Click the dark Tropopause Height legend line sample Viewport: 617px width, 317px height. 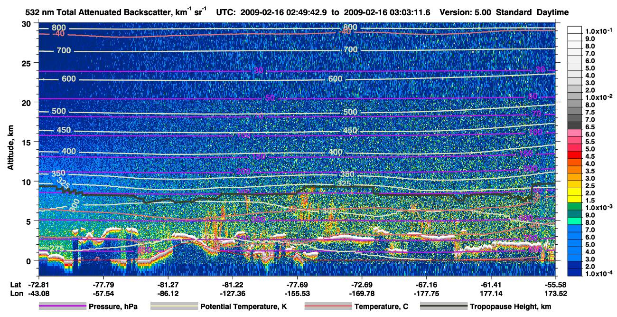pos(444,307)
